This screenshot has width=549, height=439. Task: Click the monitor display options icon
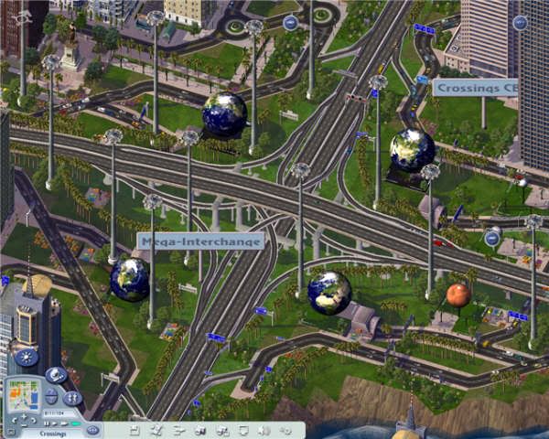243,431
